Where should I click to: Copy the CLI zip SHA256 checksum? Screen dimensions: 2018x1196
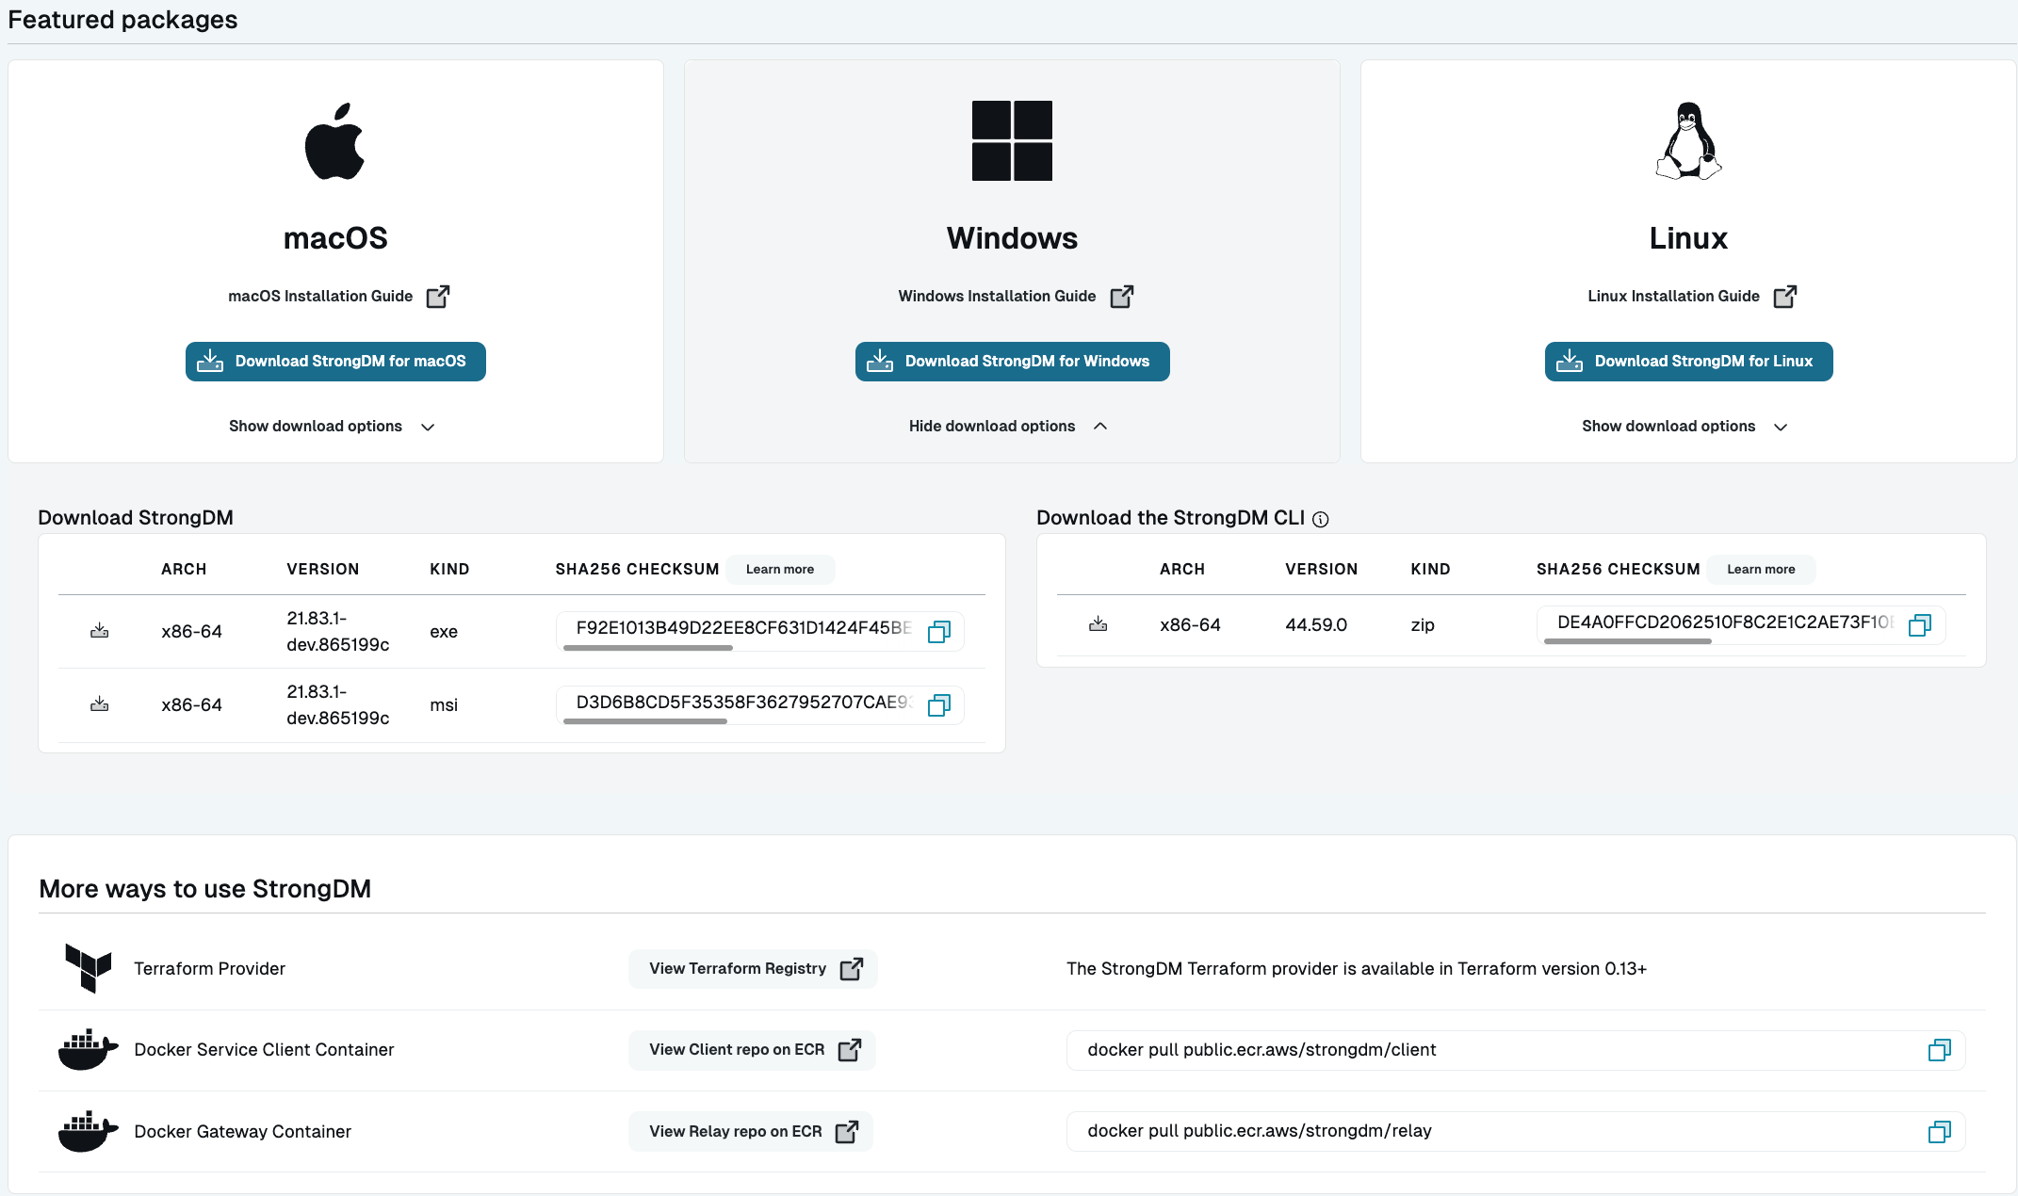coord(1919,625)
